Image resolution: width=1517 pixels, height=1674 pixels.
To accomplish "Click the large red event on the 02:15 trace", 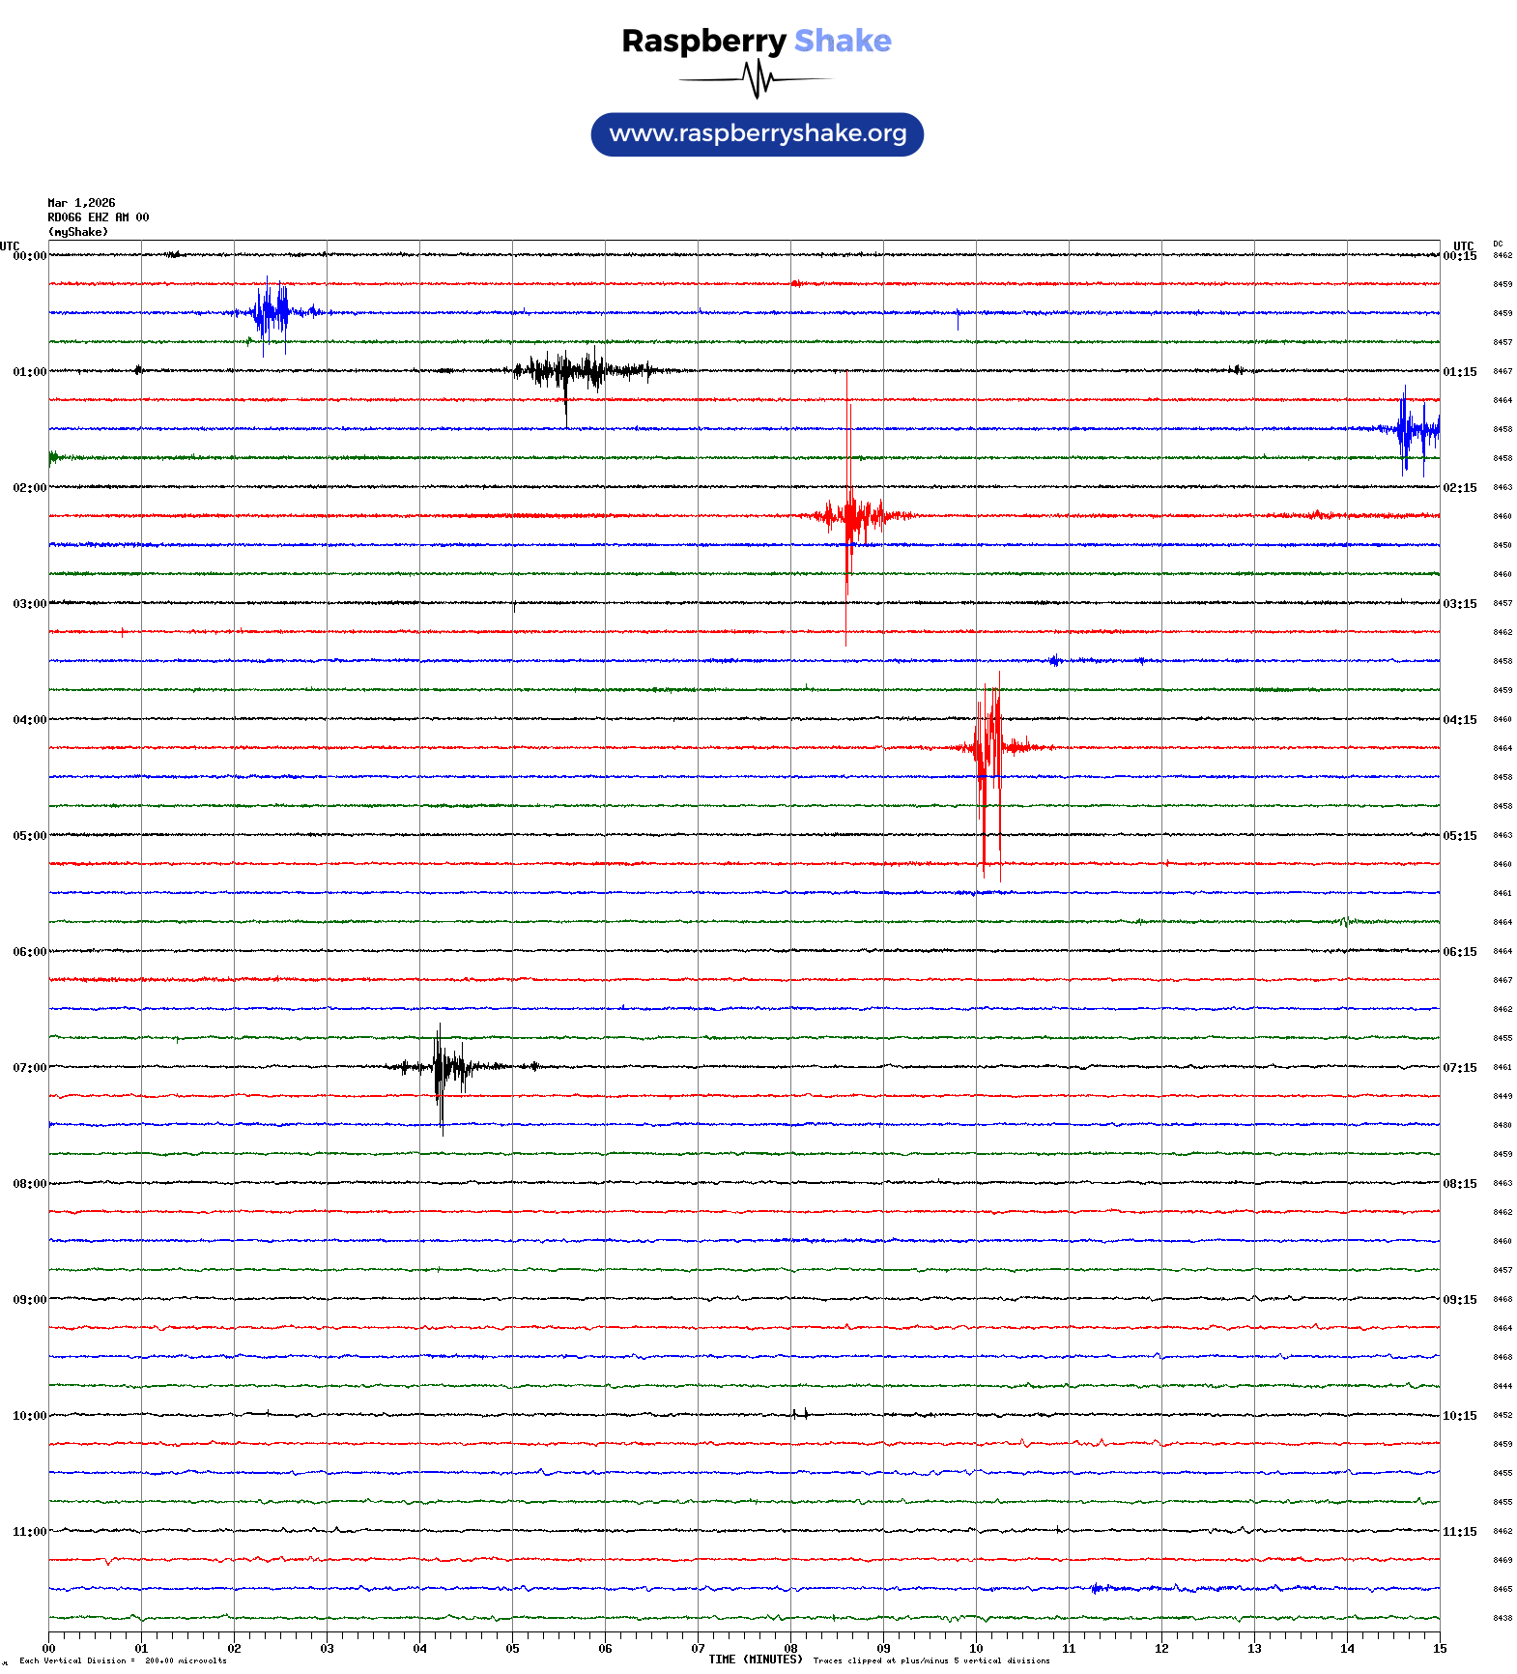I will tap(850, 515).
